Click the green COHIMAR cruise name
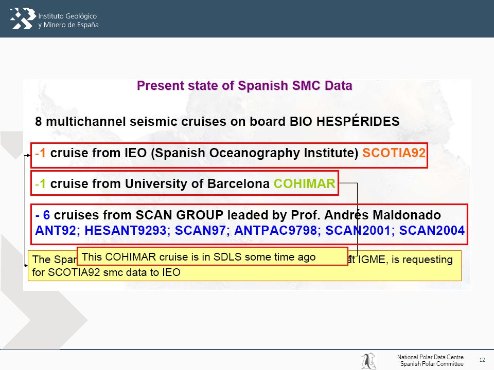This screenshot has width=494, height=370. (304, 183)
